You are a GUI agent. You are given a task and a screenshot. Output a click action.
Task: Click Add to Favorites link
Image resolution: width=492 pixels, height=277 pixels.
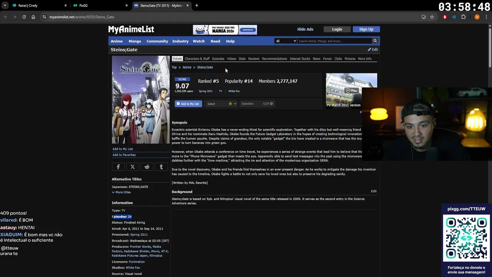124,155
